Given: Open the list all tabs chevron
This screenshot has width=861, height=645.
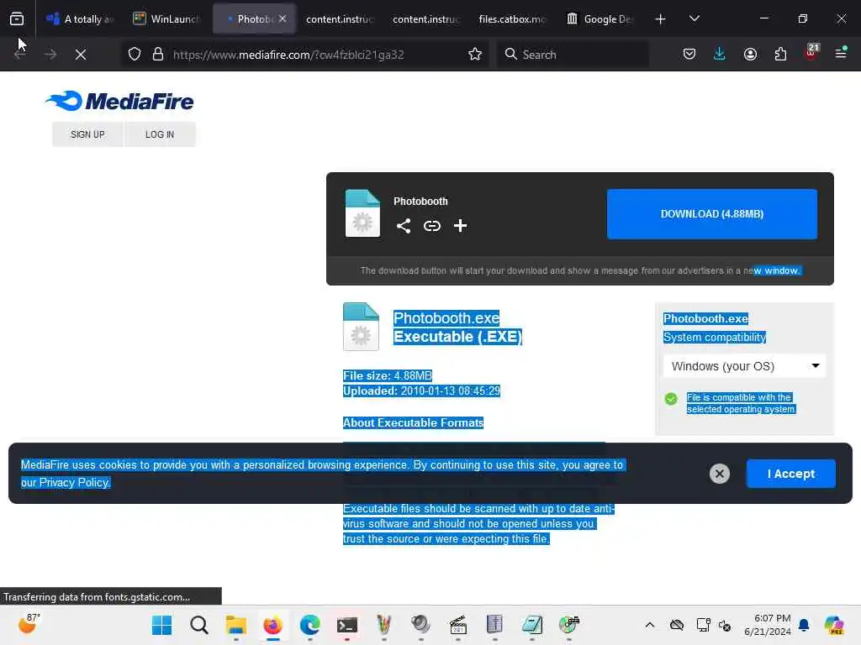Looking at the screenshot, I should coord(694,18).
